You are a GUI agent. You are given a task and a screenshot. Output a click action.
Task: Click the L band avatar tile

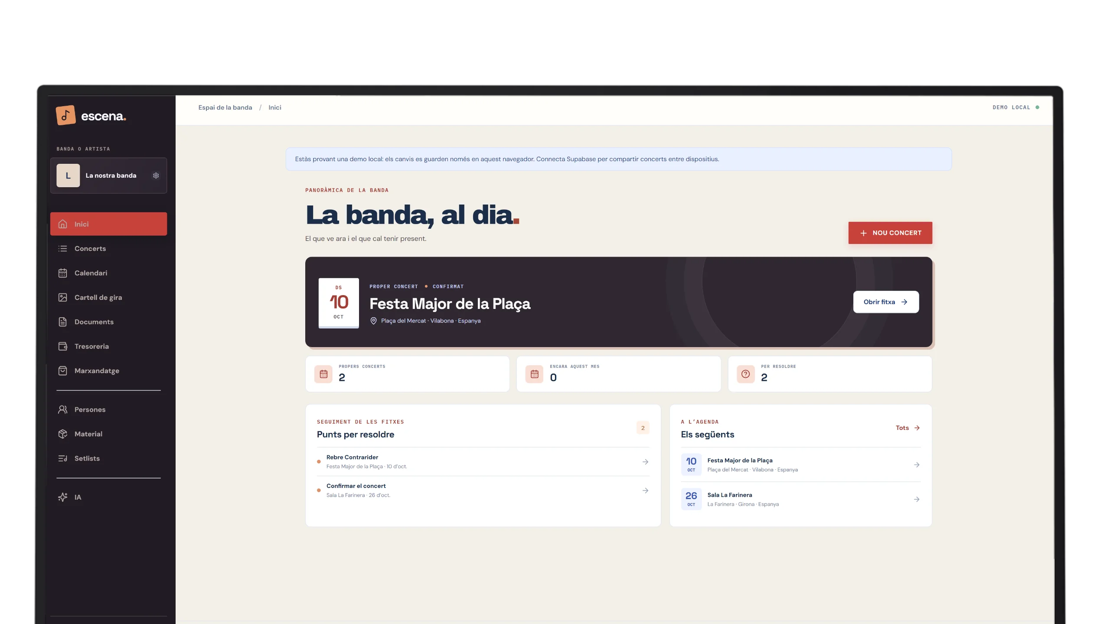68,175
